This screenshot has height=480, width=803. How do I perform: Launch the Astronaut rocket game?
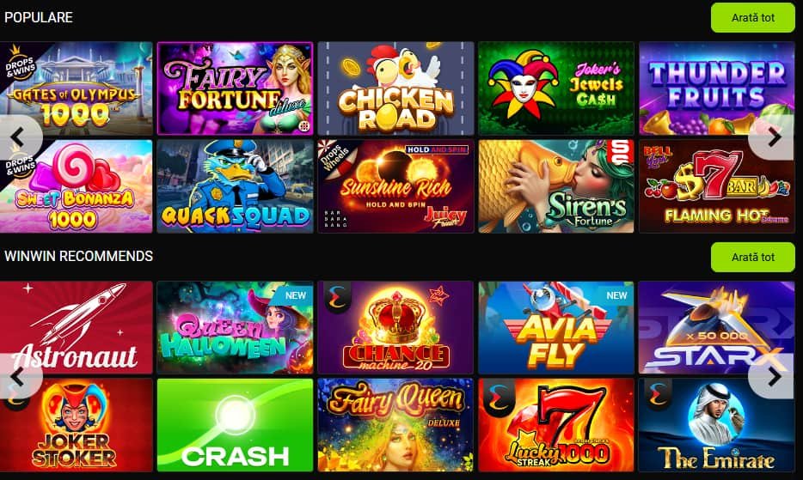(77, 327)
